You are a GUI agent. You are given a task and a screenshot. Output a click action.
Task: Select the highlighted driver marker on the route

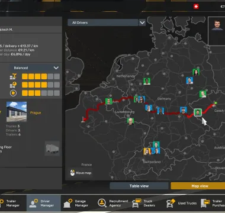[197, 112]
